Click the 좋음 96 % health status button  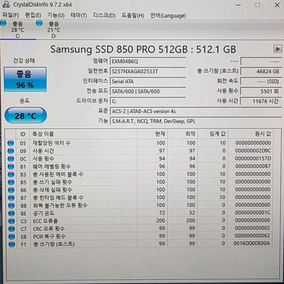coord(25,80)
